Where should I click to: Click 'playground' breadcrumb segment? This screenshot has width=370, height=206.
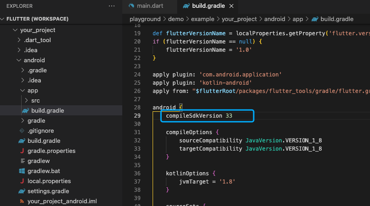pos(145,19)
